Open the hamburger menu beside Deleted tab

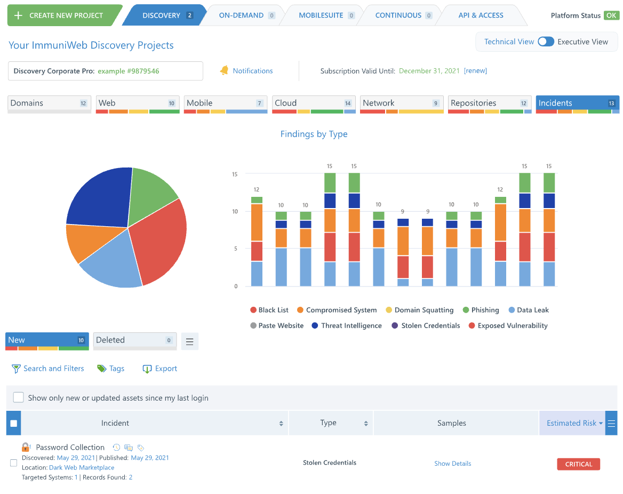click(x=189, y=341)
